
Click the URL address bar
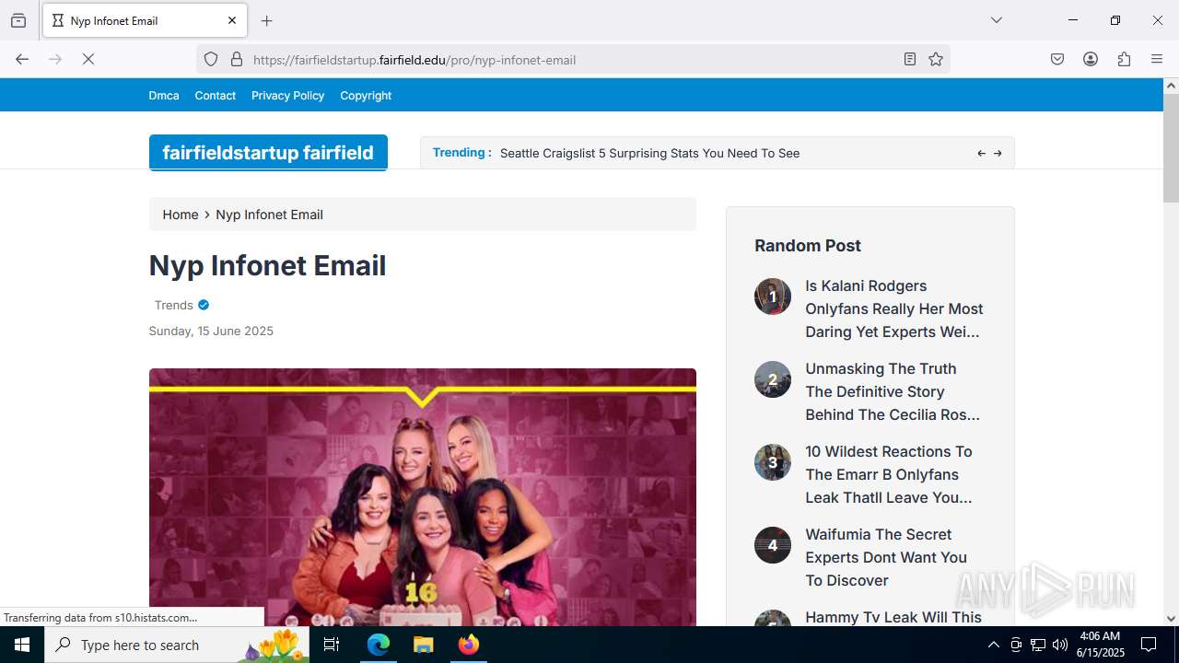pyautogui.click(x=571, y=60)
